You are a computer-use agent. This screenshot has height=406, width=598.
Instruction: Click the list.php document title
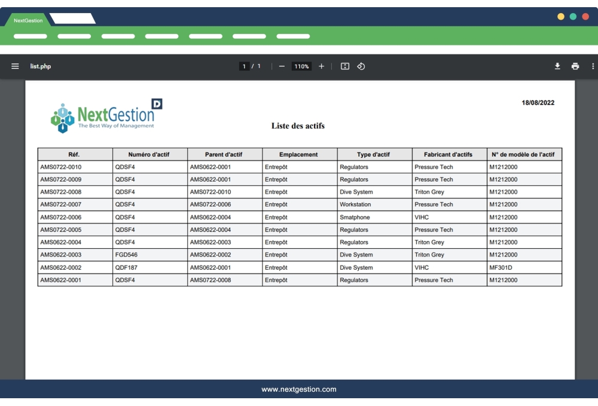[x=41, y=66]
